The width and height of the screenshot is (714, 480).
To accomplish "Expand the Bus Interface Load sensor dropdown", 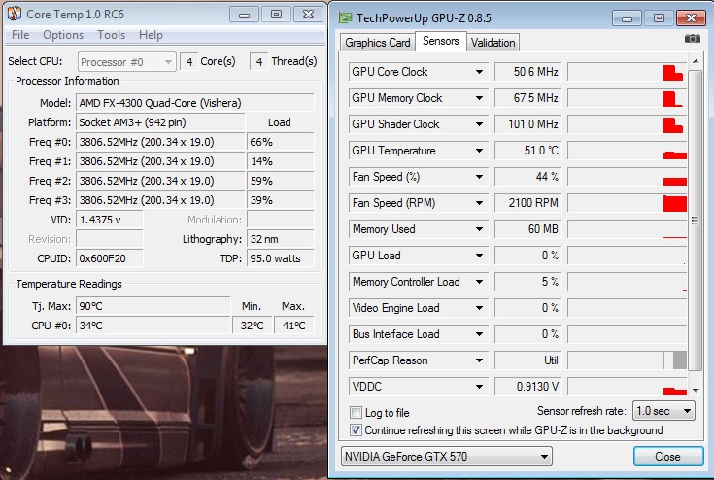I will (479, 334).
